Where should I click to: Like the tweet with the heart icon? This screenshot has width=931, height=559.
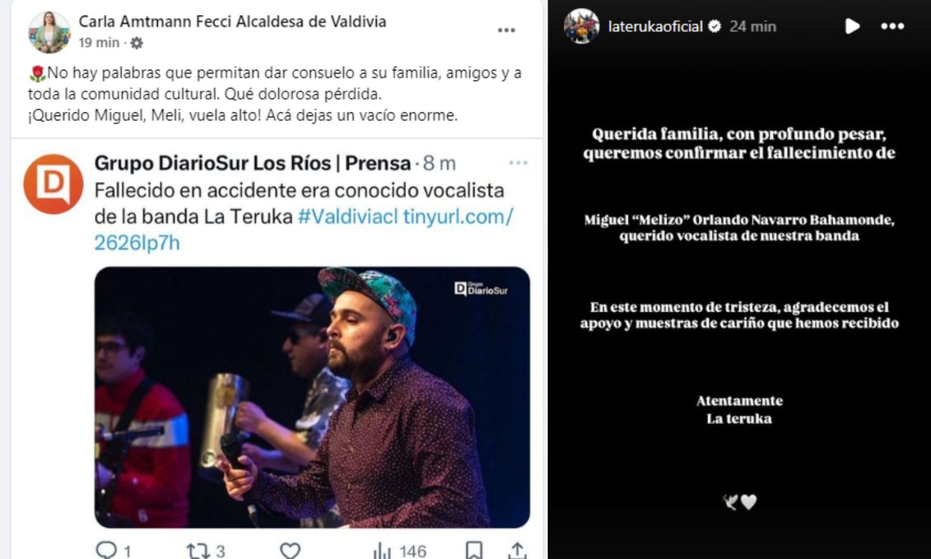290,551
